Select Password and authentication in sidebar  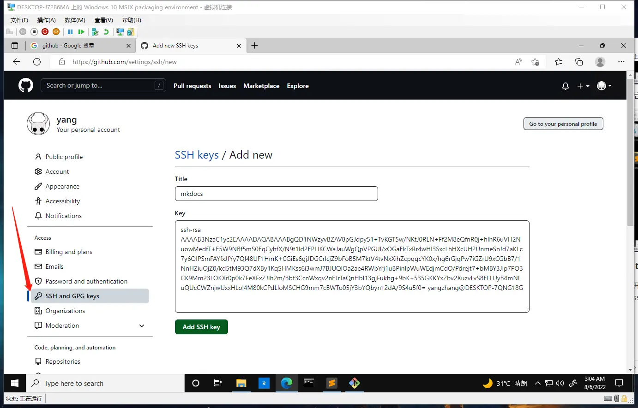click(86, 281)
